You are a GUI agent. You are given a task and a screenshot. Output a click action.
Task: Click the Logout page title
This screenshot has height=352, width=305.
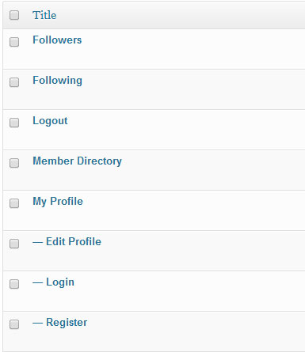pos(50,121)
